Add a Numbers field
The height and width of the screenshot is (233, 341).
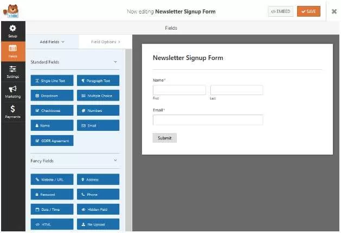(98, 110)
